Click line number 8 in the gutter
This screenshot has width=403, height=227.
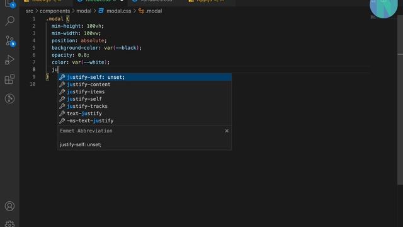click(34, 69)
